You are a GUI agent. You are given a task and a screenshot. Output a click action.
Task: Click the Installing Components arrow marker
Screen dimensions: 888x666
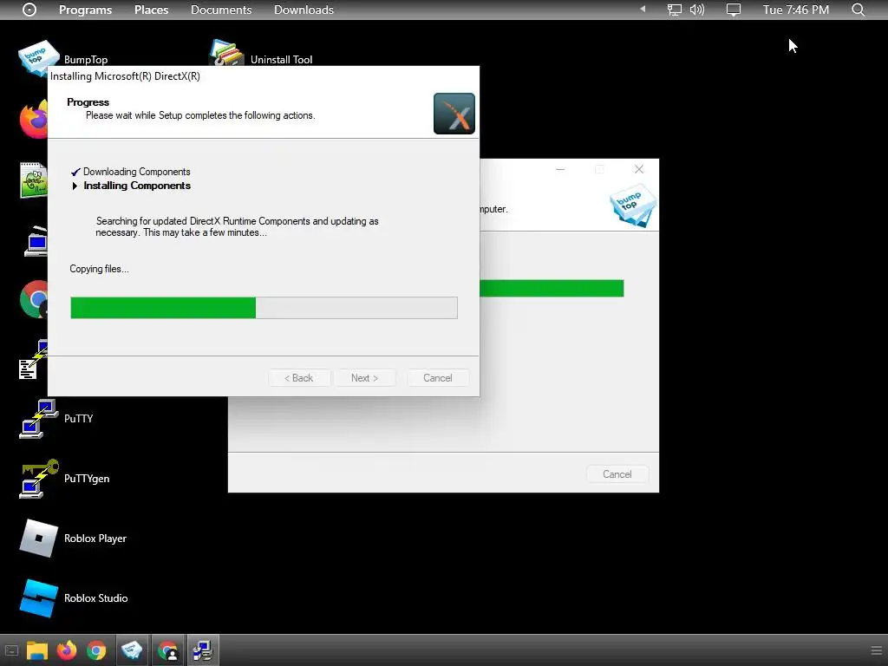[75, 186]
